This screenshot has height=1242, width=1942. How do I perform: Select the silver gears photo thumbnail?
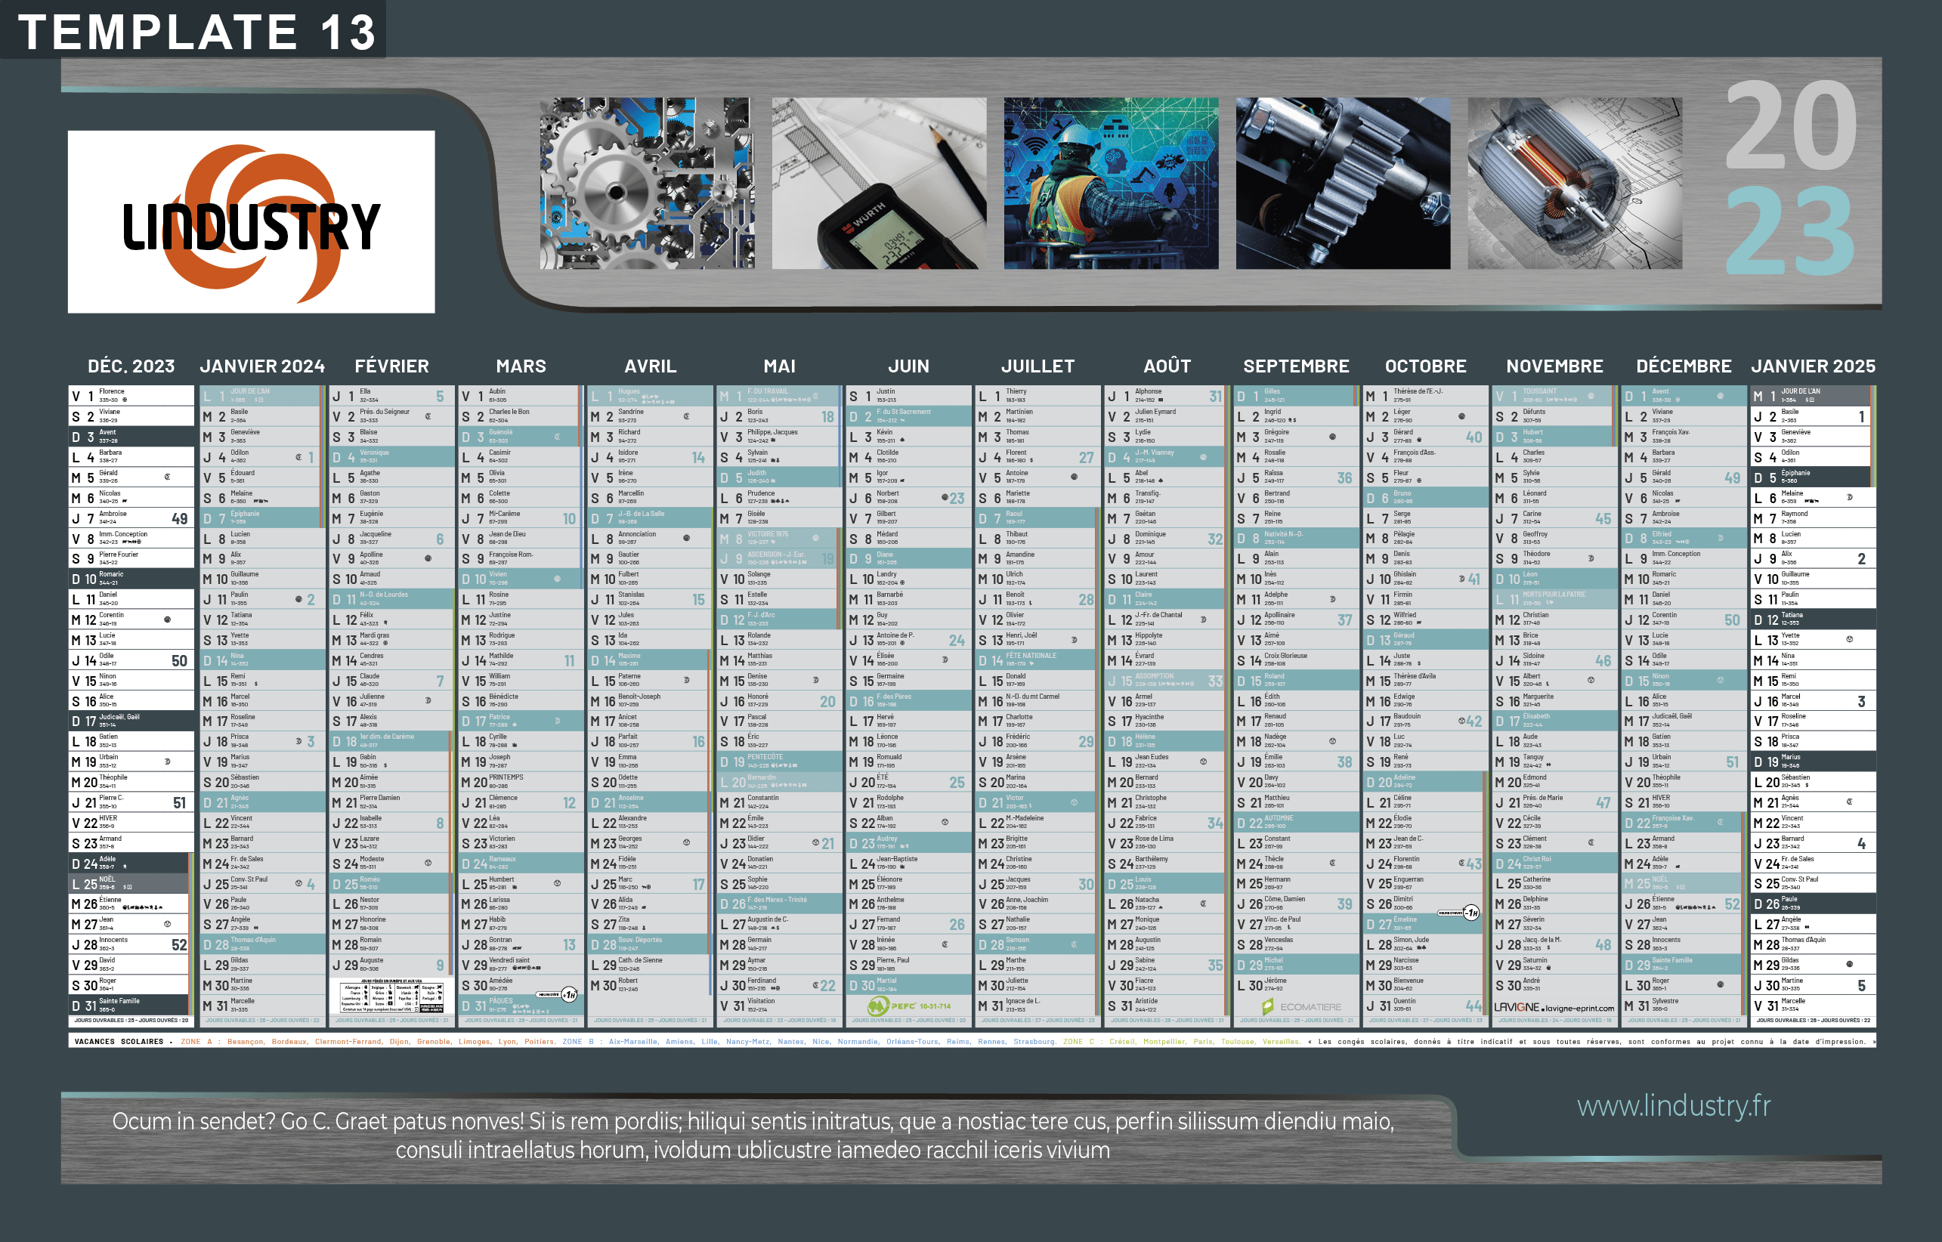pos(647,184)
